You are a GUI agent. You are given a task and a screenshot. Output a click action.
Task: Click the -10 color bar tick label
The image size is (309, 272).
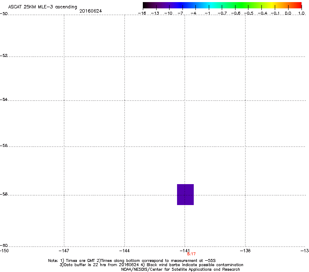pyautogui.click(x=169, y=13)
